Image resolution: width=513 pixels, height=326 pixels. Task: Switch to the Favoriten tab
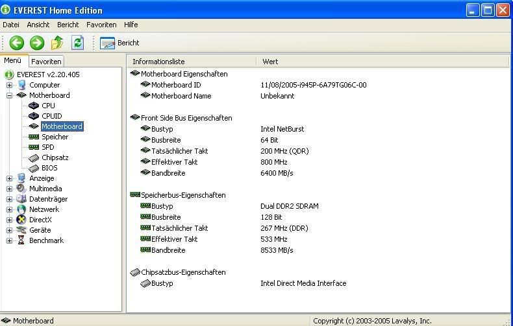(x=46, y=62)
